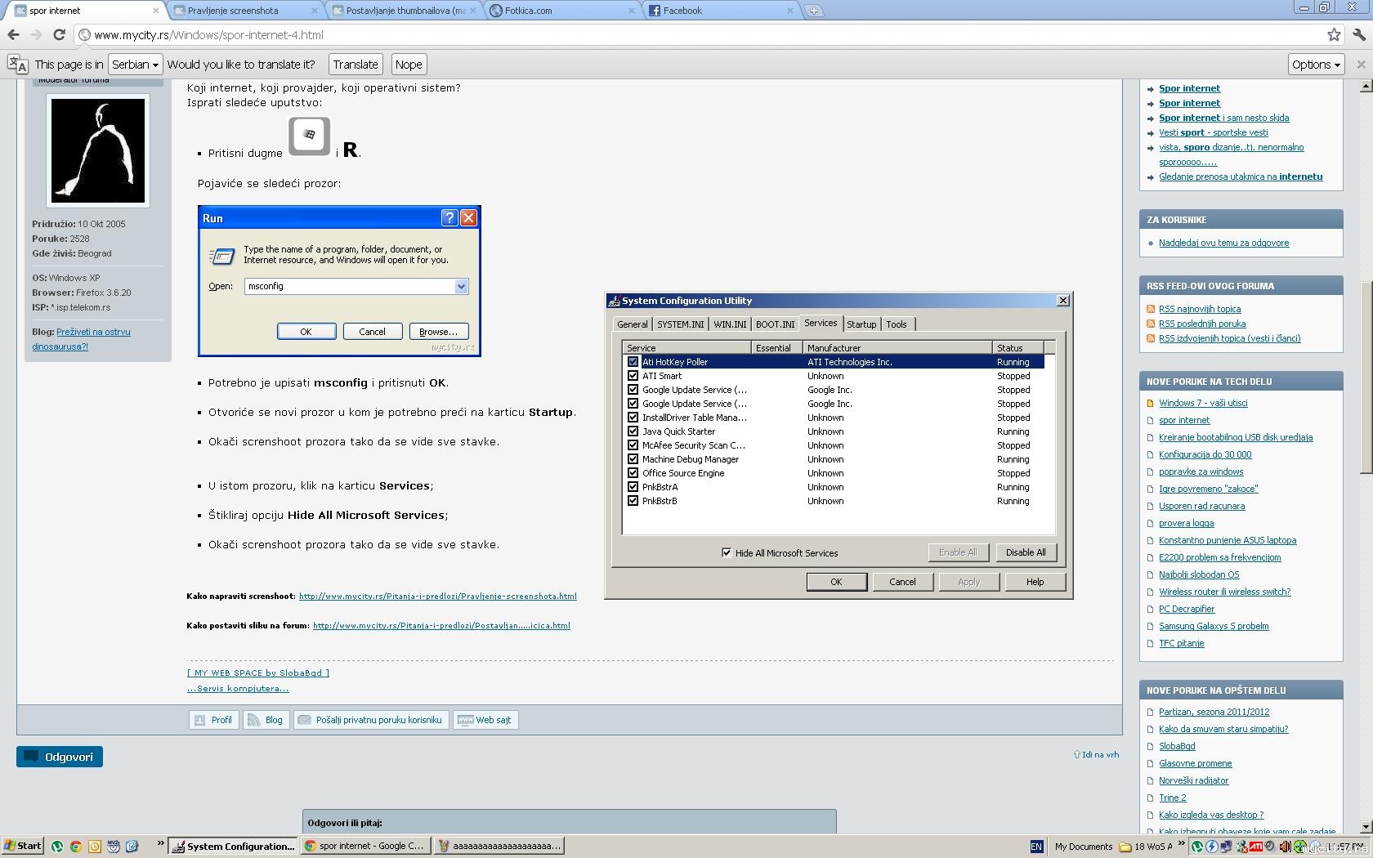This screenshot has width=1373, height=858.
Task: Click the bookmark star icon in address bar
Action: pos(1334,34)
